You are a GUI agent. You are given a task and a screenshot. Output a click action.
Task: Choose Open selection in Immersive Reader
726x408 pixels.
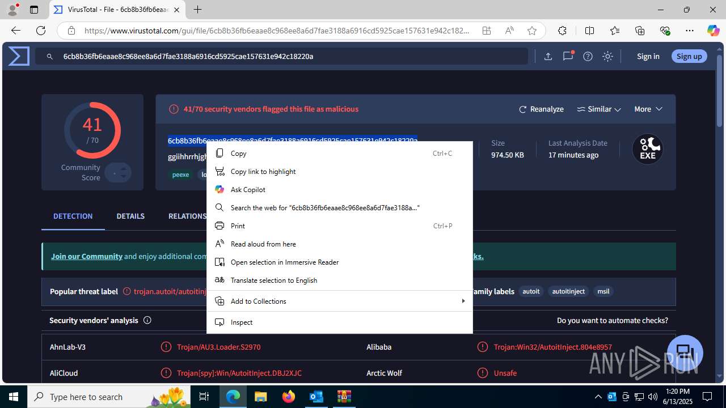339,262
